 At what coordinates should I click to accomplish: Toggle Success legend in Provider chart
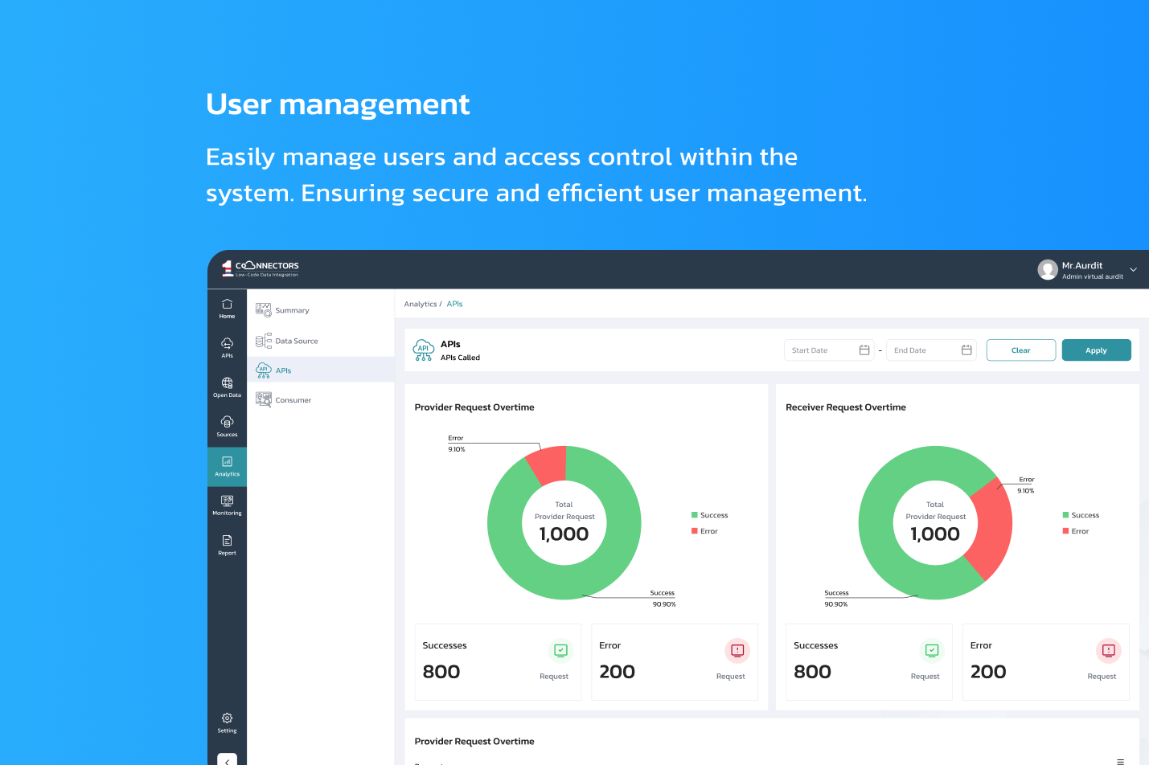pos(709,515)
